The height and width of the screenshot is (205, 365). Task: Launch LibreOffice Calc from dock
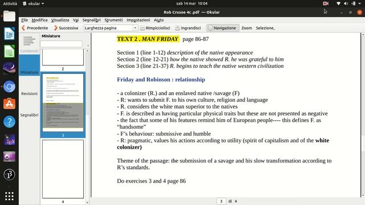[9, 51]
